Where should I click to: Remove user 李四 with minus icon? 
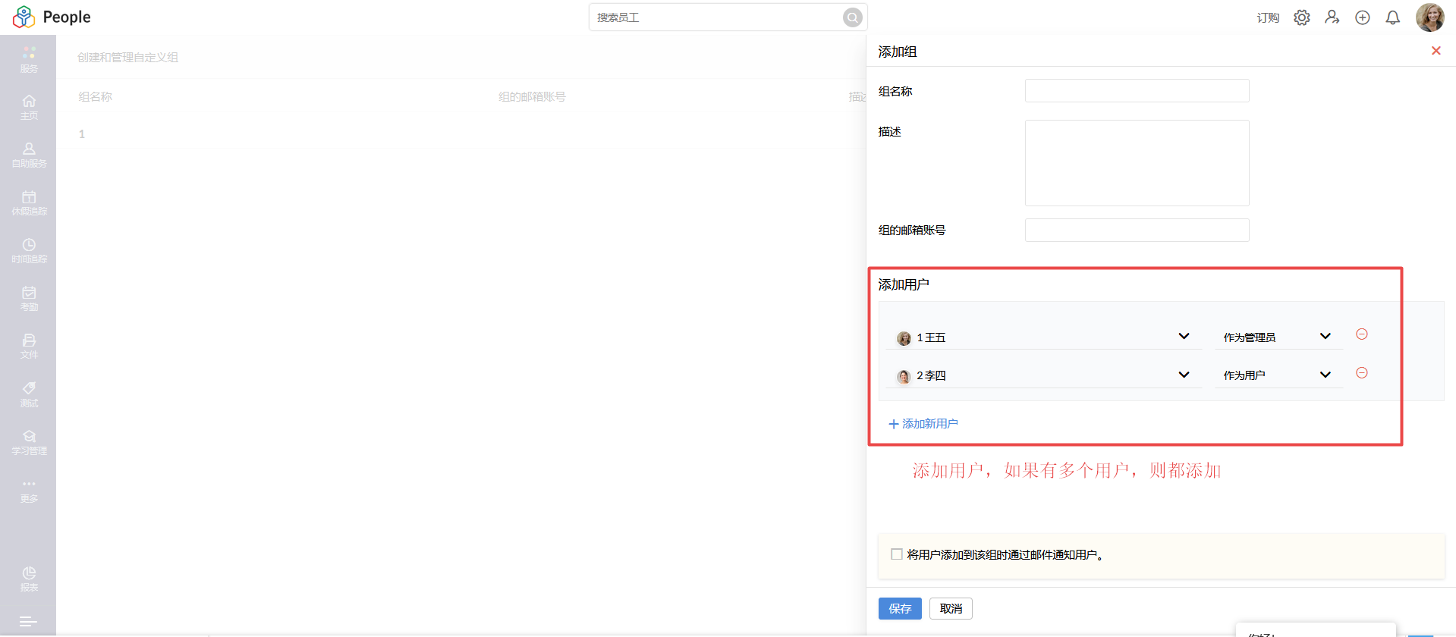1361,373
